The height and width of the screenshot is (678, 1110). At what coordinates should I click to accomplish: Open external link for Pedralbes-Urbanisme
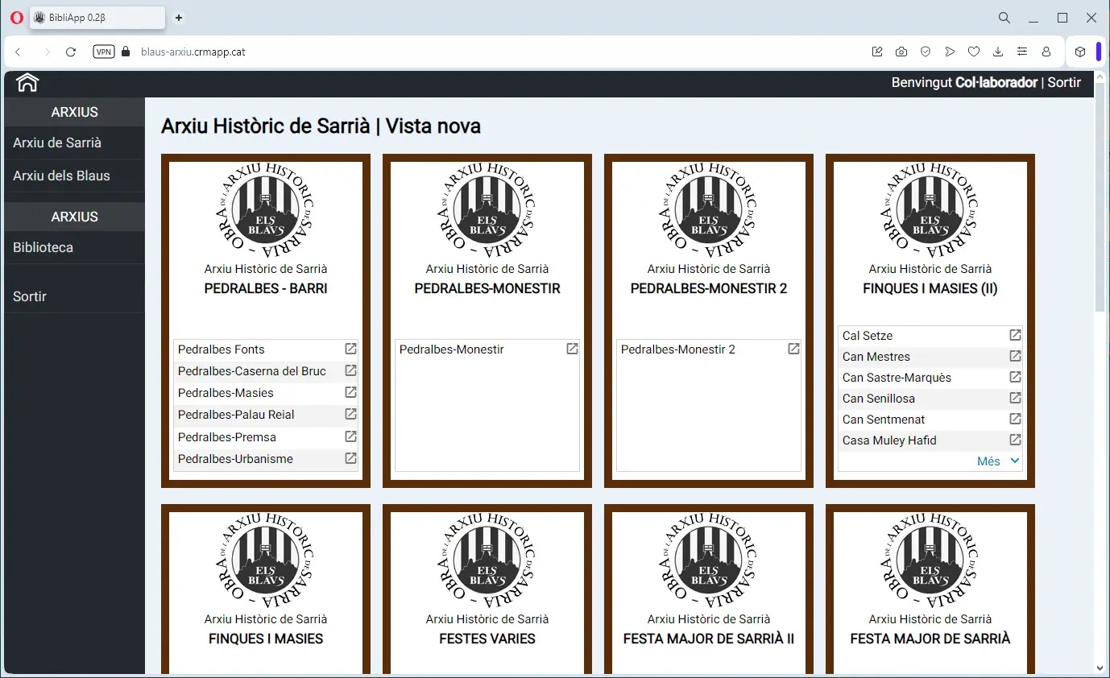pyautogui.click(x=350, y=458)
